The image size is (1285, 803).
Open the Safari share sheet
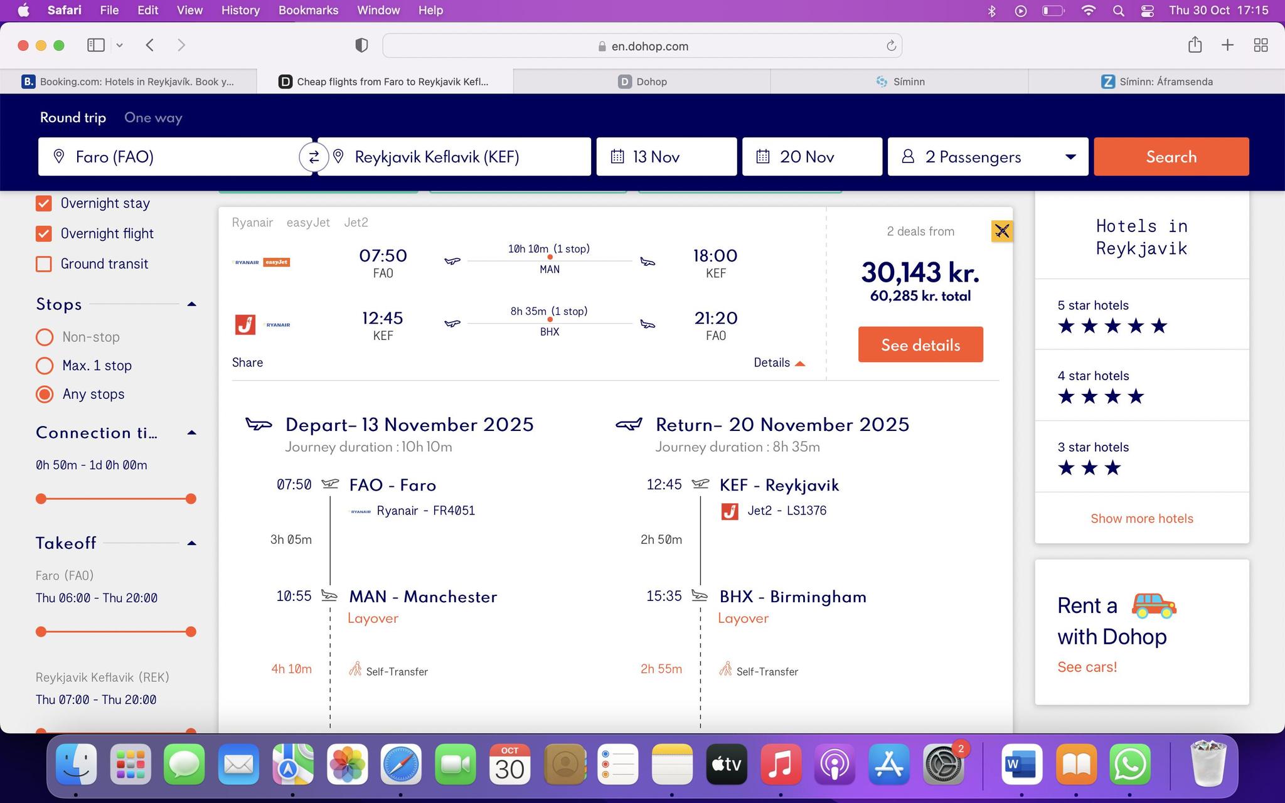coord(1195,45)
